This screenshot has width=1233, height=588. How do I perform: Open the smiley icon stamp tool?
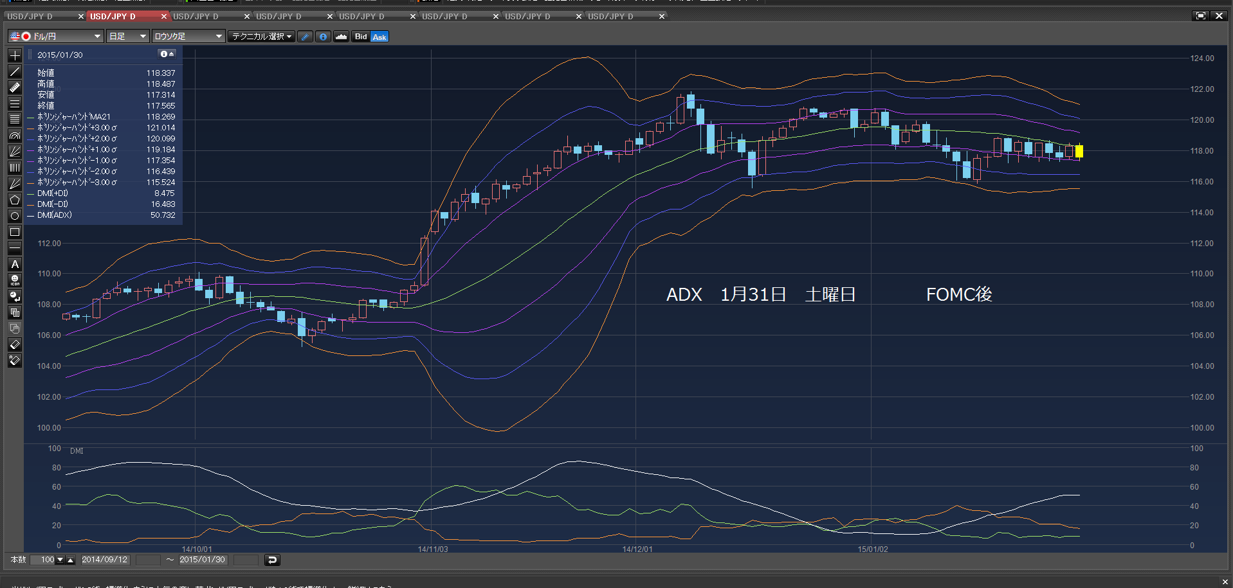click(15, 280)
